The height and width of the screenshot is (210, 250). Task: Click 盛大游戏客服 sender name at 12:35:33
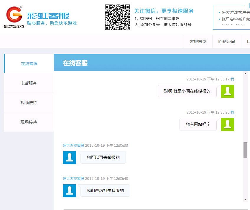(73, 146)
